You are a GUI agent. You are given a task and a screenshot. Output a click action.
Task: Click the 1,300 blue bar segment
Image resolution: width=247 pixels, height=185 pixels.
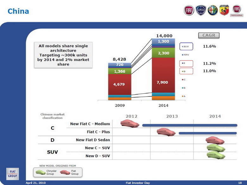click(x=163, y=41)
